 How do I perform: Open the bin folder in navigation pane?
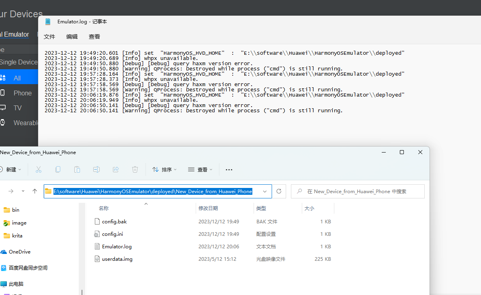click(16, 210)
